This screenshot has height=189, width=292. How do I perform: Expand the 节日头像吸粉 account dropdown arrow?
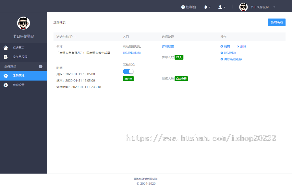click(x=274, y=7)
